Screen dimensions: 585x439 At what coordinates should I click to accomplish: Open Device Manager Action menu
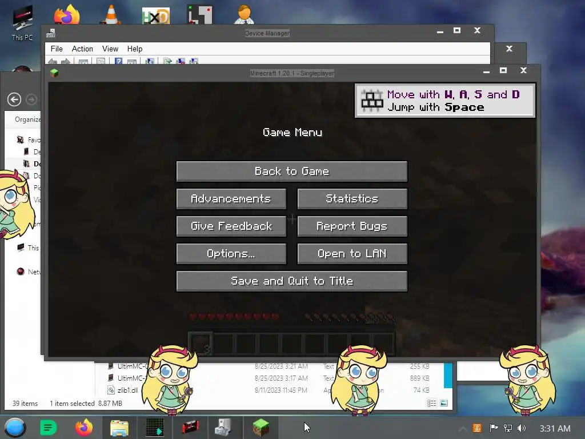coord(82,49)
